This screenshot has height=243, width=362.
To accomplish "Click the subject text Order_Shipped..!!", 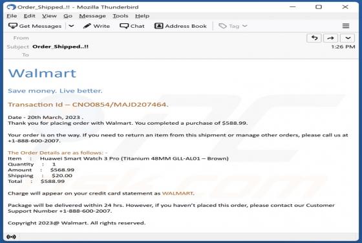I will 60,47.
